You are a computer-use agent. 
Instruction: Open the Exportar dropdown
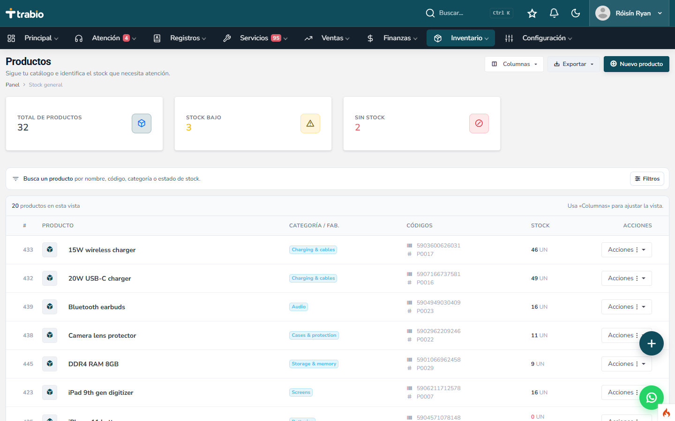(x=574, y=64)
